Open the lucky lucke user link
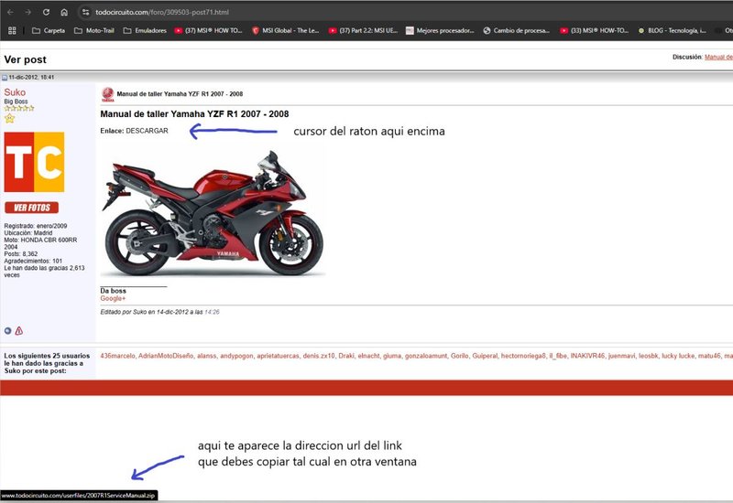733x503 pixels. (x=678, y=356)
